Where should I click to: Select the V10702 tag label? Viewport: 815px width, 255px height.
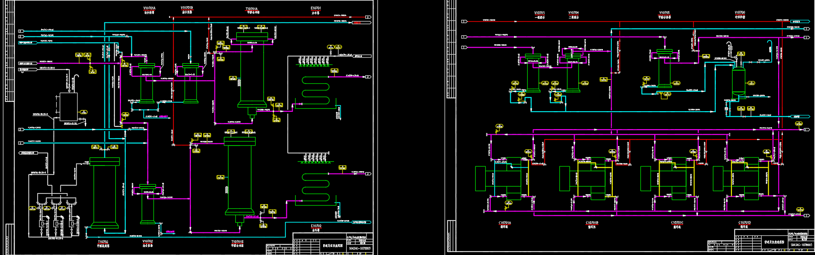point(147,241)
